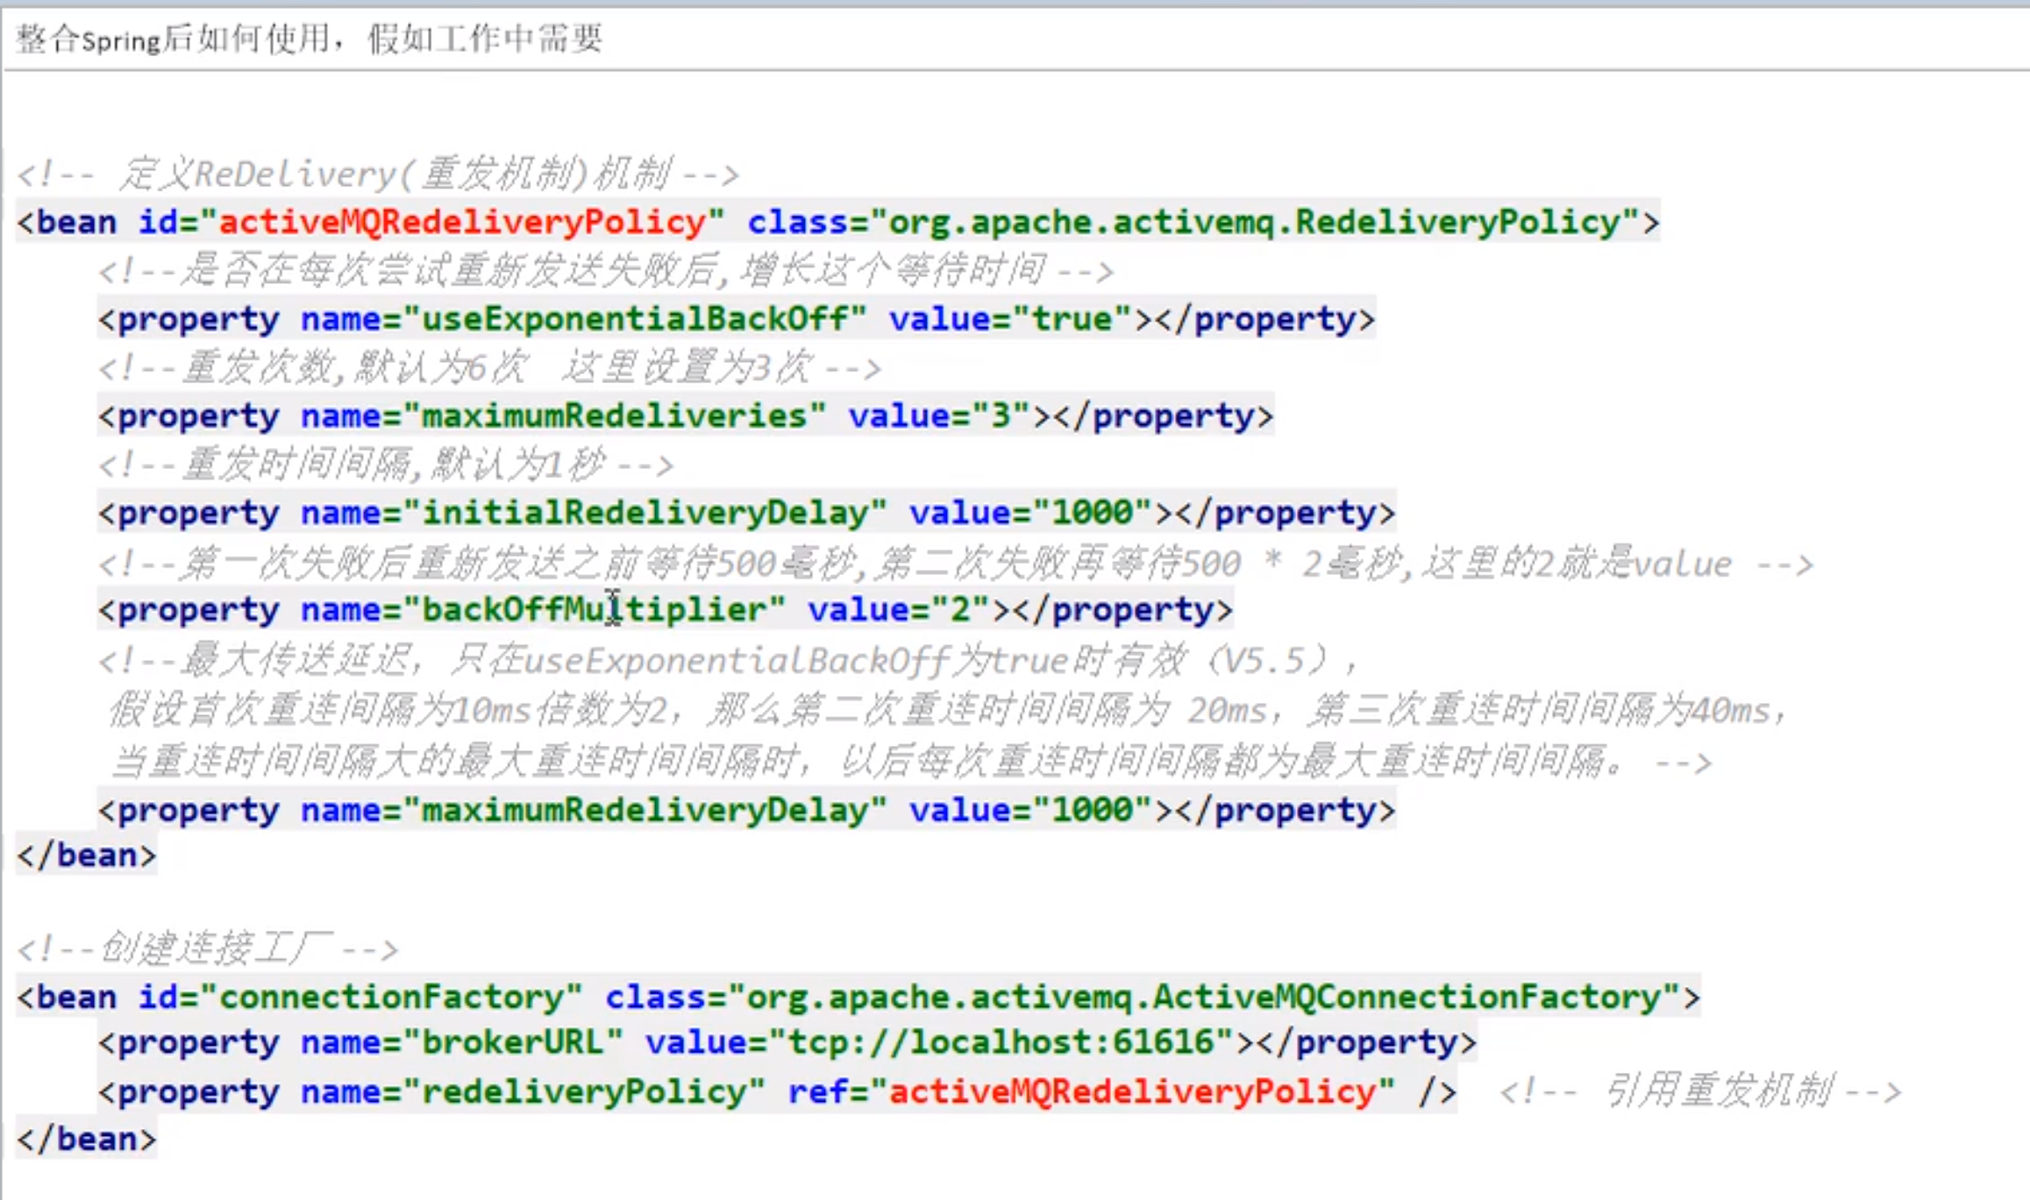Click the maximumRedeliveries property name
This screenshot has width=2030, height=1200.
pos(614,416)
